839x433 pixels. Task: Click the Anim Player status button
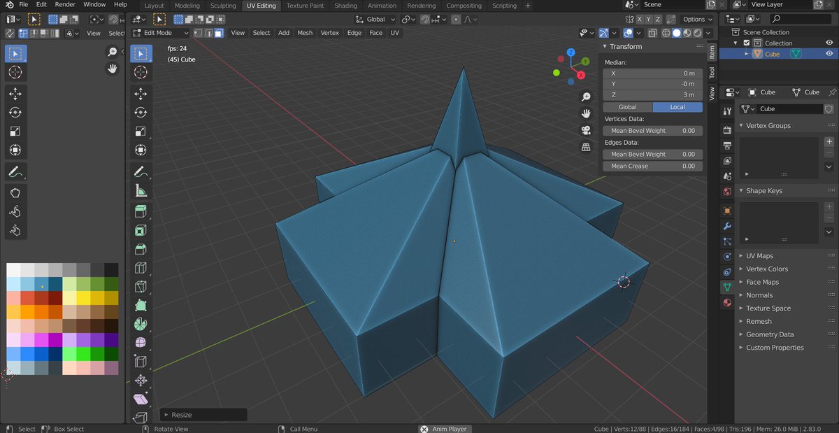pyautogui.click(x=444, y=429)
